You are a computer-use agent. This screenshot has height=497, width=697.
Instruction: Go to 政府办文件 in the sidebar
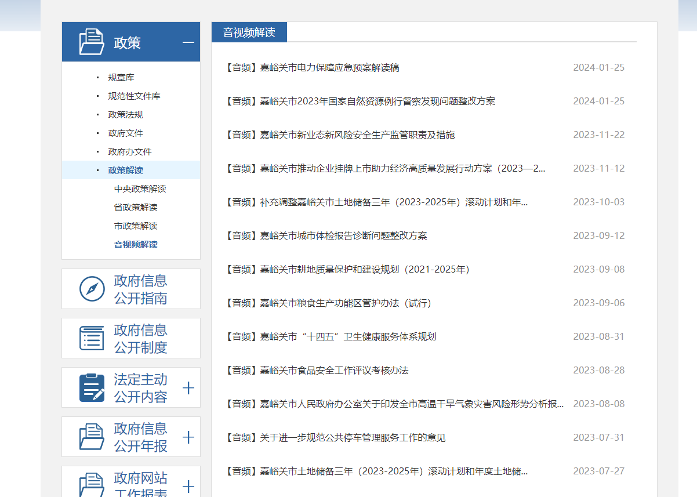tap(130, 151)
